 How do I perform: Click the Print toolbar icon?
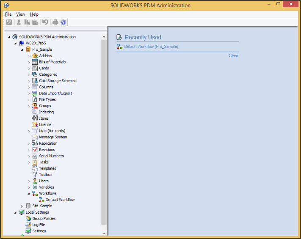(55, 22)
